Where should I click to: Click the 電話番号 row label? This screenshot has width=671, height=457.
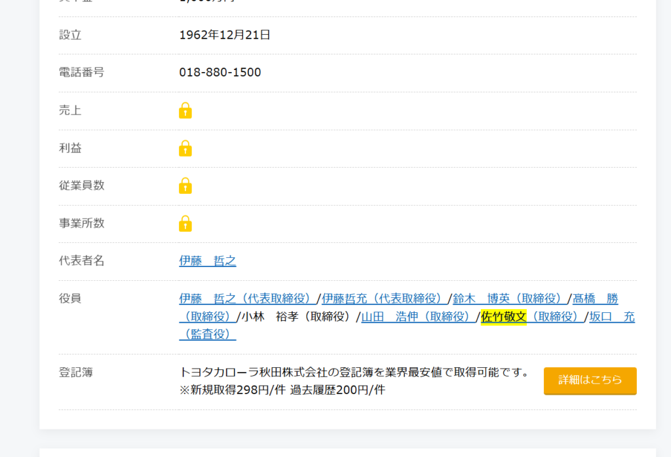coord(81,72)
